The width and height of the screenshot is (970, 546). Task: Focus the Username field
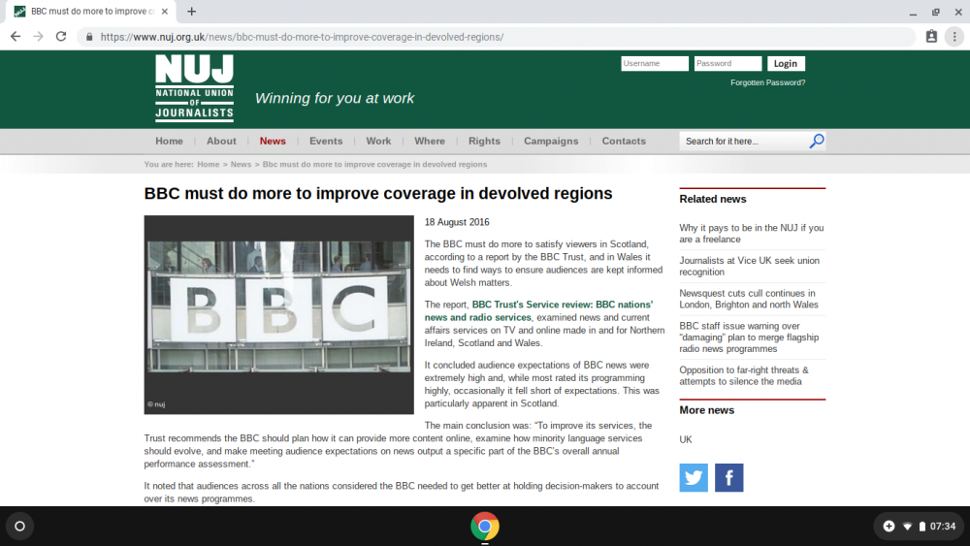tap(655, 64)
